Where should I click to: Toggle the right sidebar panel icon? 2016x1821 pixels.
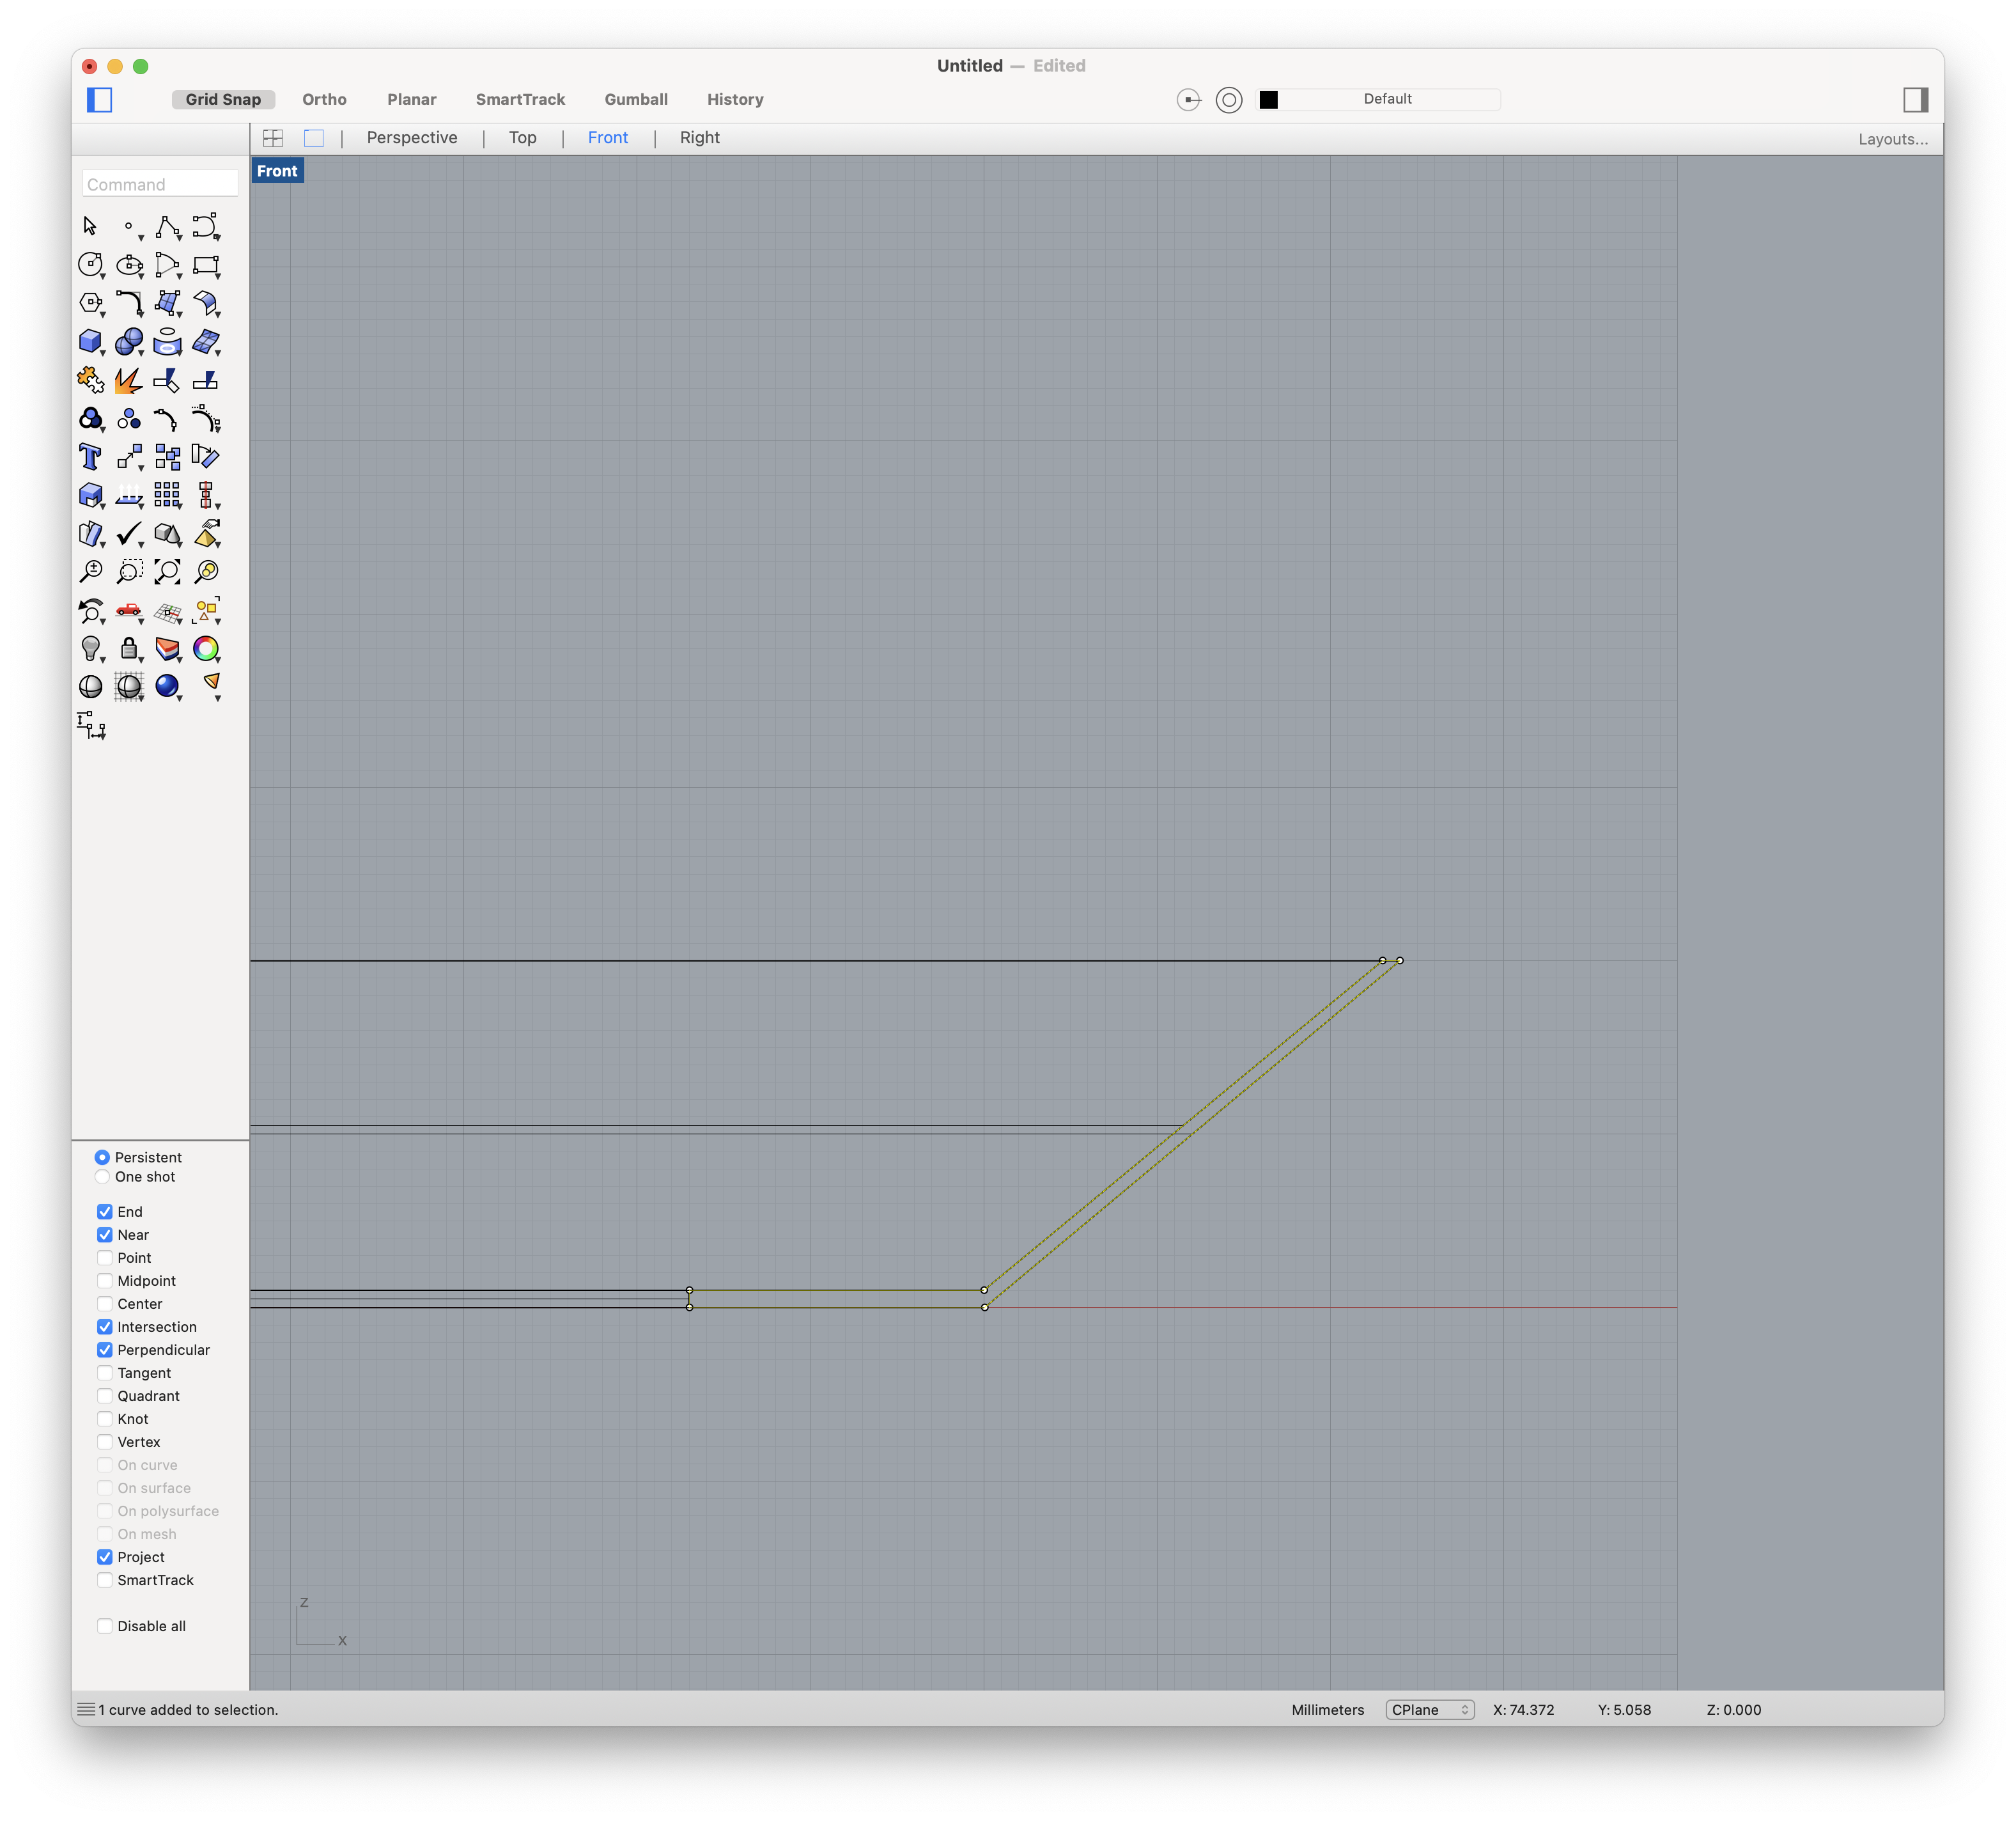(1915, 99)
